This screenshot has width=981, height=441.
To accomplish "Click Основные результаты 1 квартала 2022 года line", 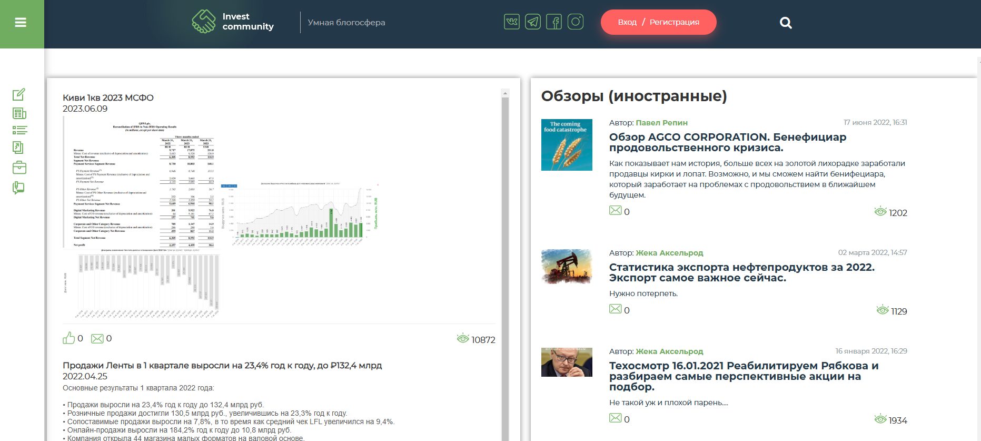I will click(x=138, y=388).
